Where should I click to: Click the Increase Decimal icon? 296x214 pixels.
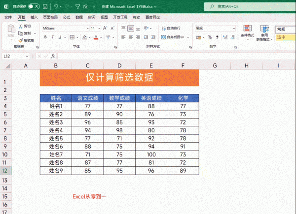225,37
